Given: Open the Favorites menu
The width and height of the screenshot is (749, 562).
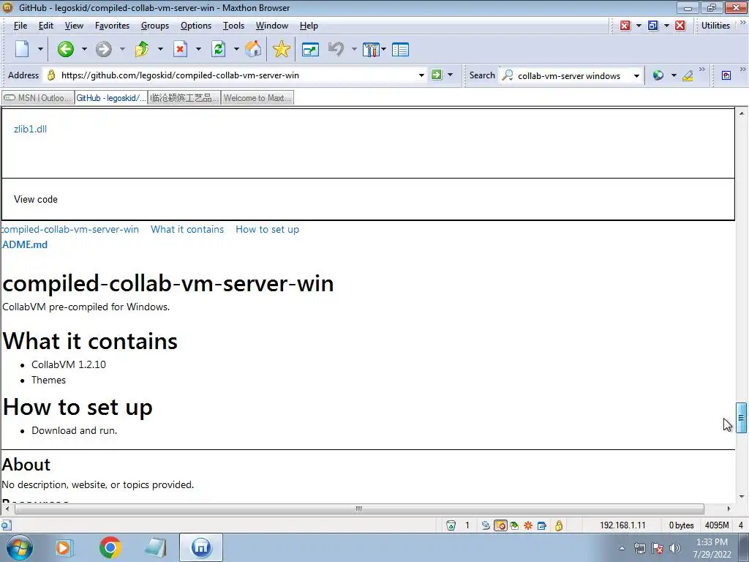Looking at the screenshot, I should 112,26.
